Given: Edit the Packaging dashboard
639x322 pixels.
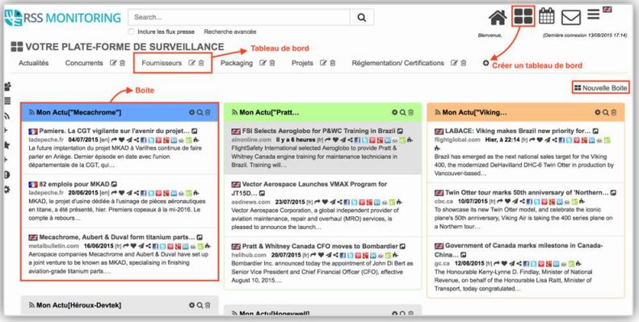Looking at the screenshot, I should pyautogui.click(x=263, y=63).
